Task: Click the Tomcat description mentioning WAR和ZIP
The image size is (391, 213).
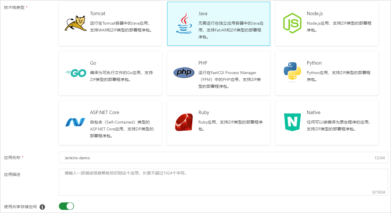Action: (121, 27)
